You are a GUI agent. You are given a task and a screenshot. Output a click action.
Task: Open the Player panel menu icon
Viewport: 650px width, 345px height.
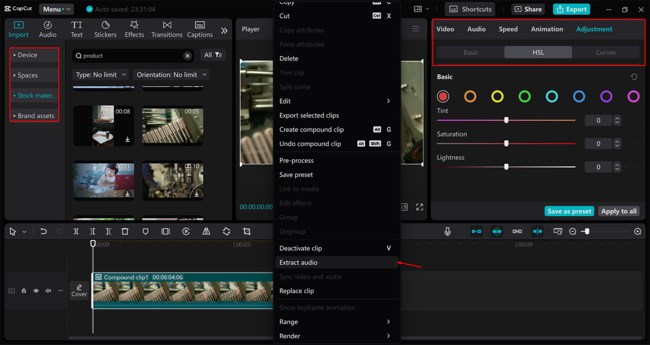(415, 29)
